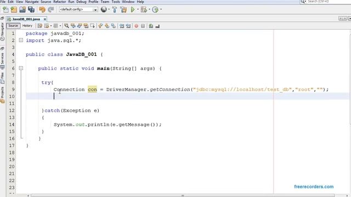Collapse the main method fold on line 6
The height and width of the screenshot is (197, 351).
click(21, 68)
